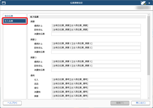Open help with ヘルプ(H) button
153x108 pixels.
(x=12, y=103)
